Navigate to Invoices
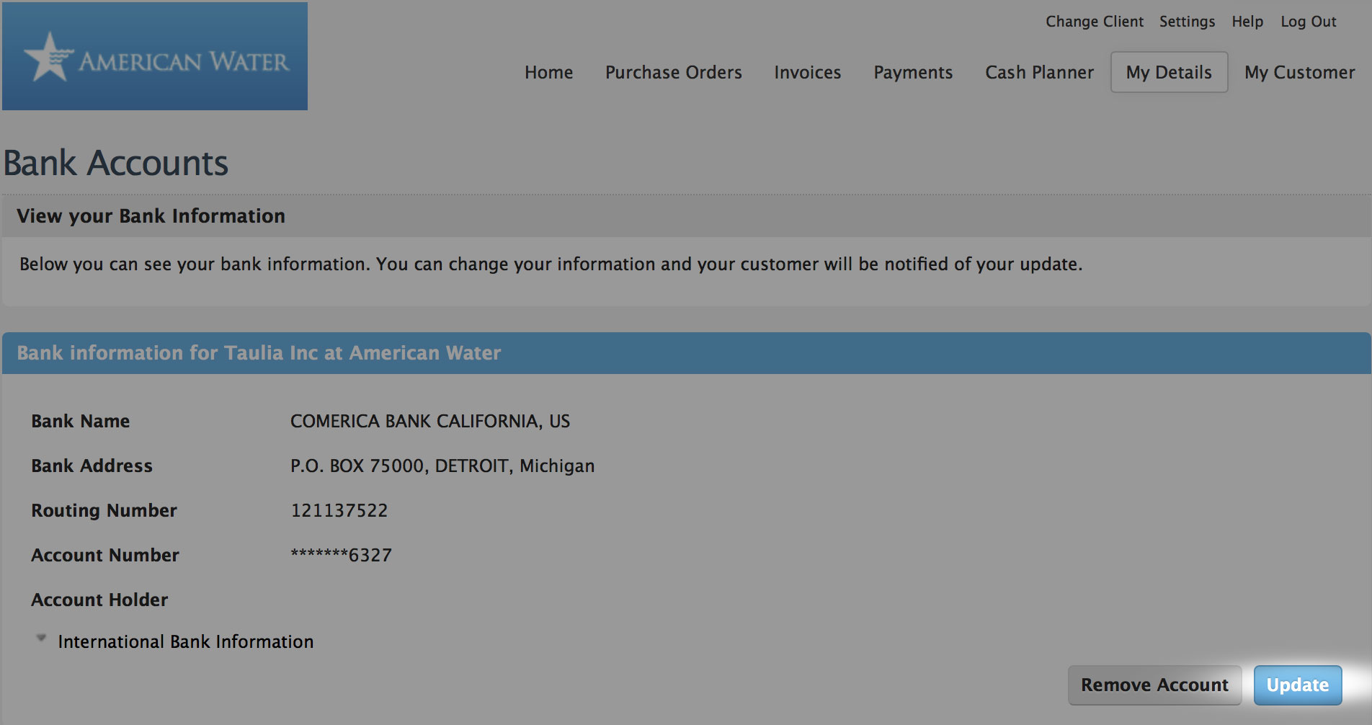This screenshot has height=725, width=1372. (x=807, y=72)
